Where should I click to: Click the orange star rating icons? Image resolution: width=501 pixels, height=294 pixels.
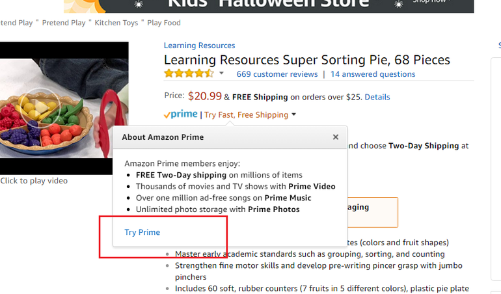[x=189, y=73]
